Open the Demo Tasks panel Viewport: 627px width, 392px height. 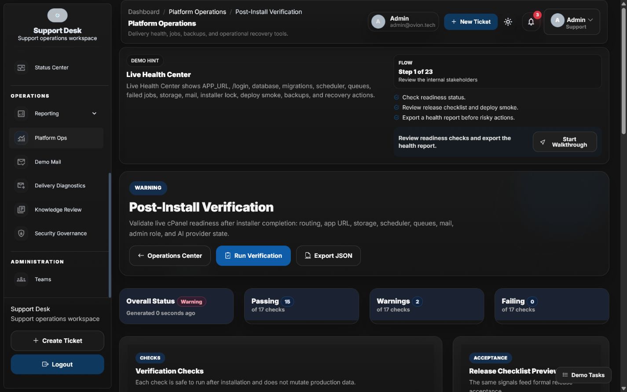(583, 375)
